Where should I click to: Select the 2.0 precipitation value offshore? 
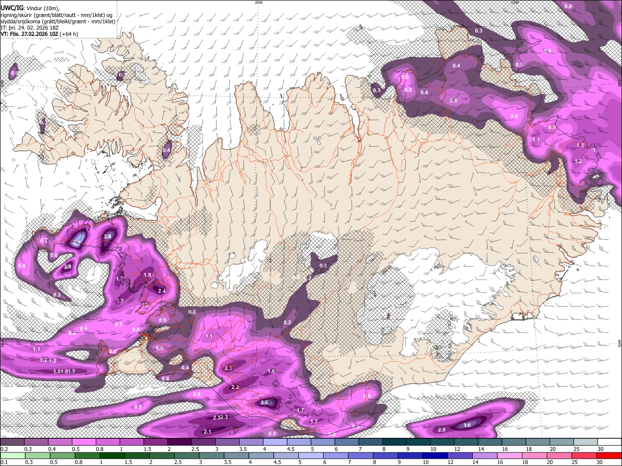(442, 430)
